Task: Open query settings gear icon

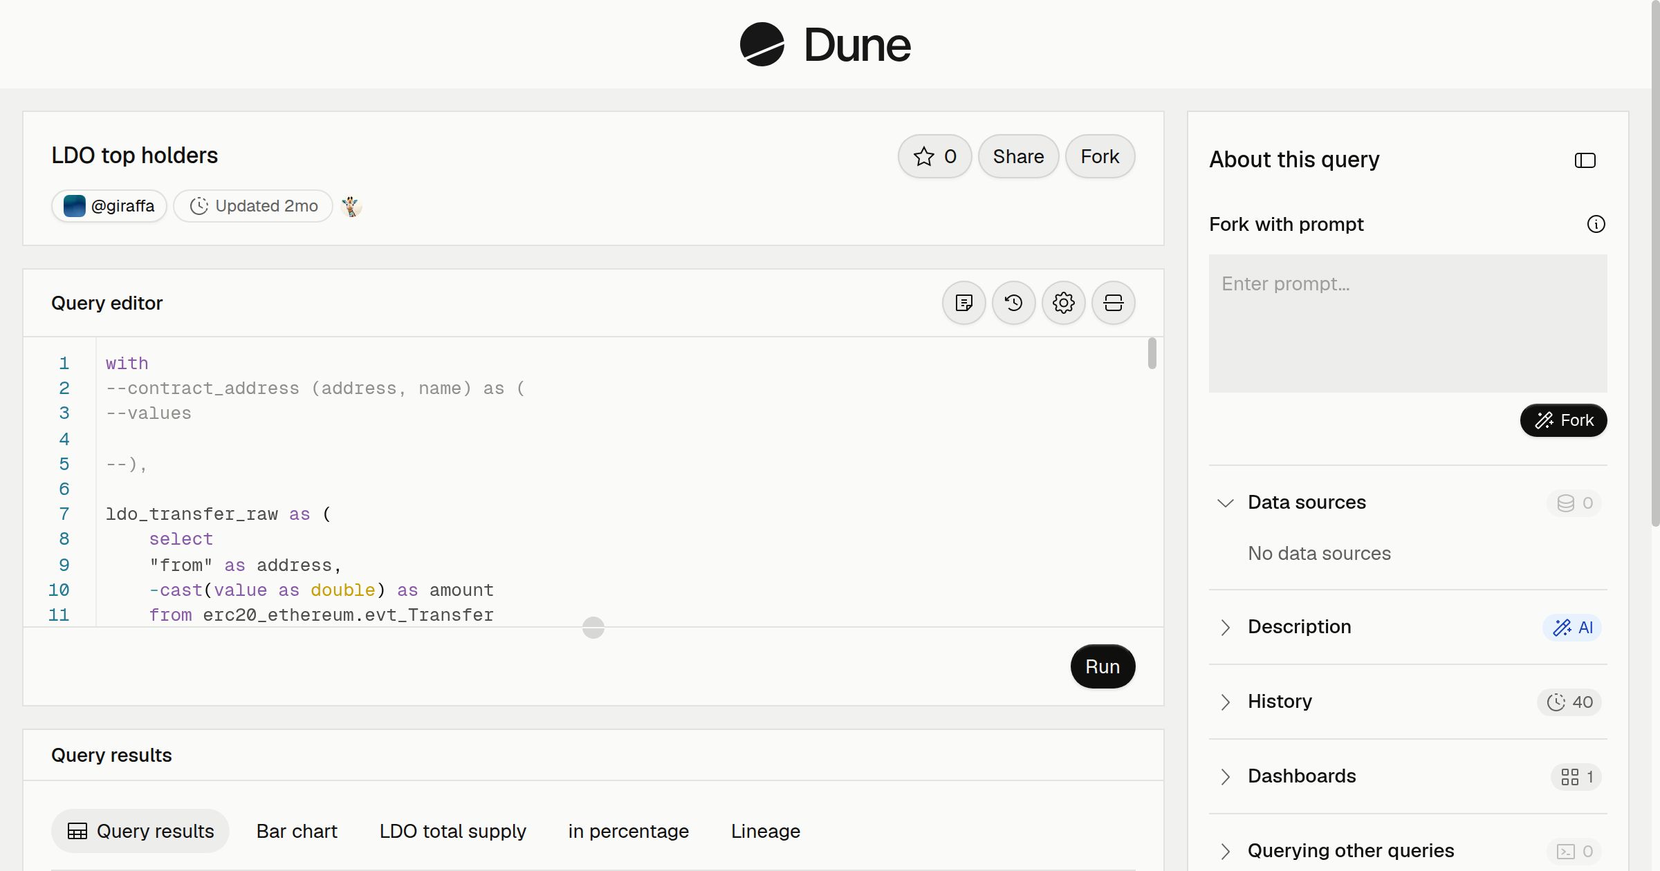Action: pos(1063,303)
